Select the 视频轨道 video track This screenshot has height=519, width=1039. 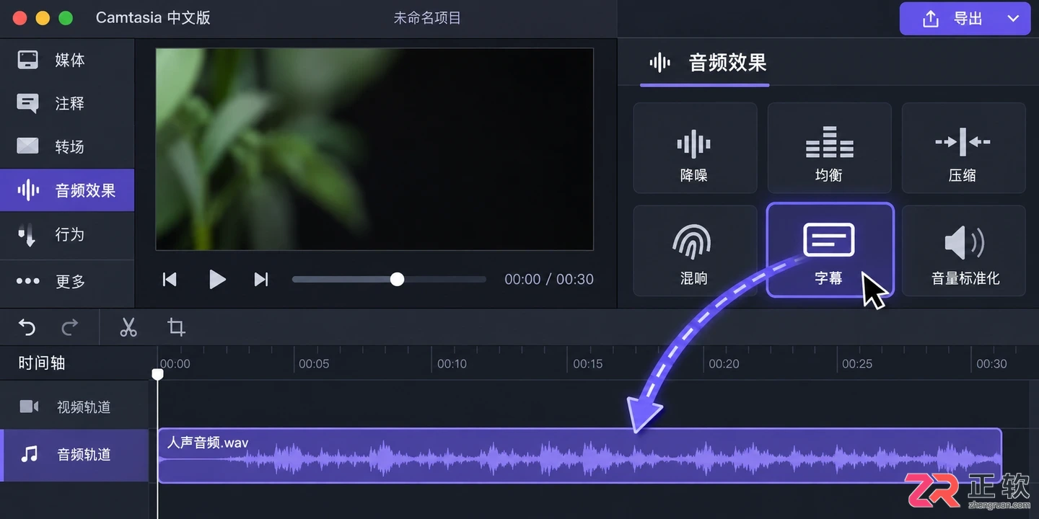tap(74, 407)
